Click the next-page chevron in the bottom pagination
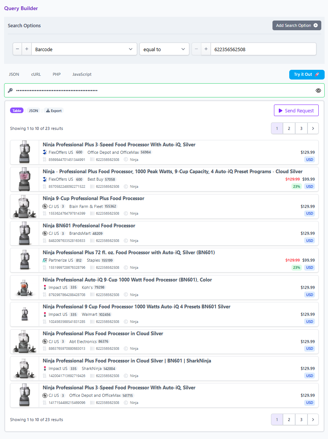This screenshot has width=328, height=439. click(313, 420)
